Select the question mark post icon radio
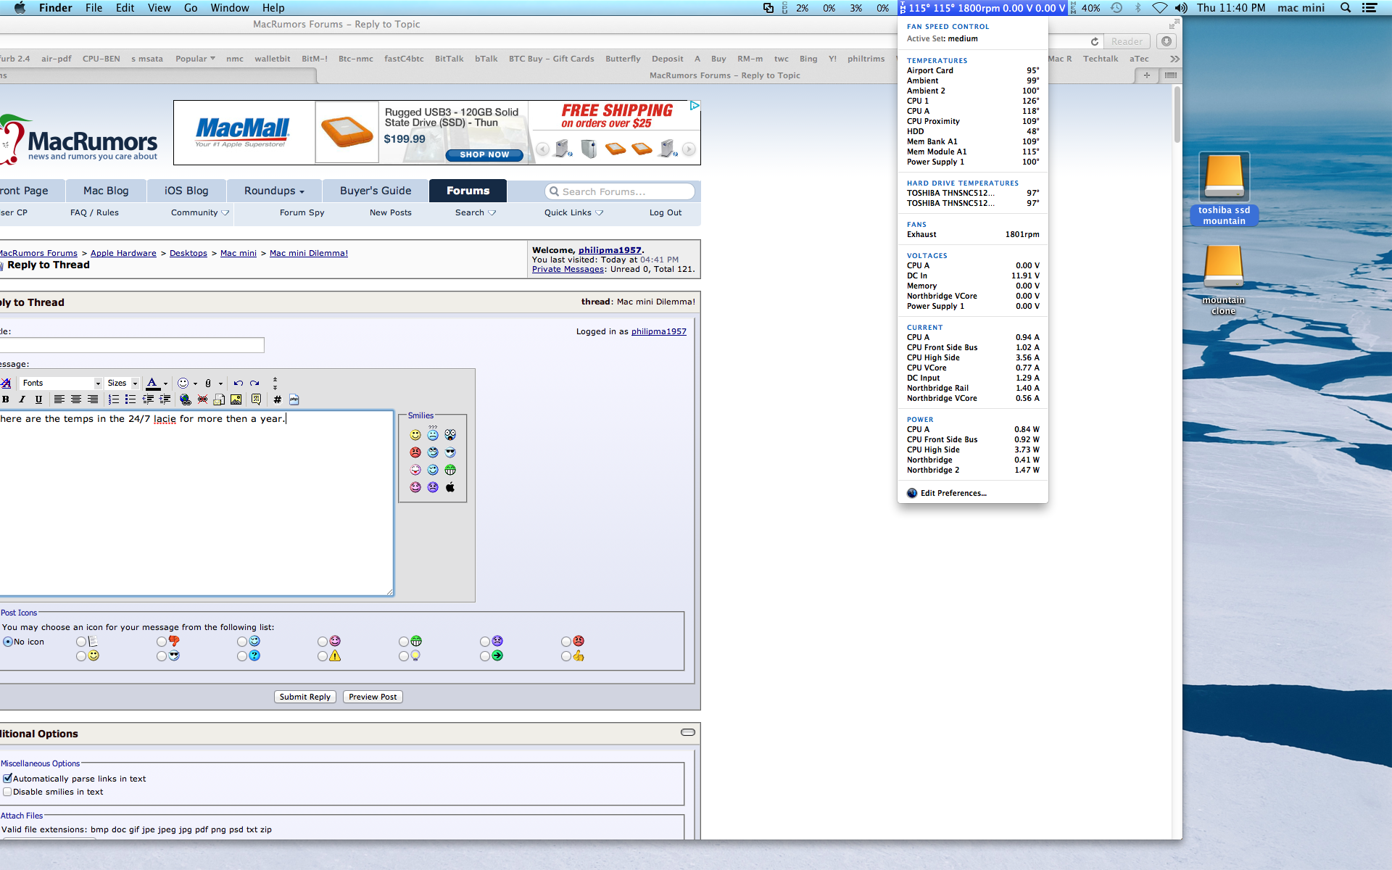Image resolution: width=1392 pixels, height=870 pixels. [x=242, y=656]
